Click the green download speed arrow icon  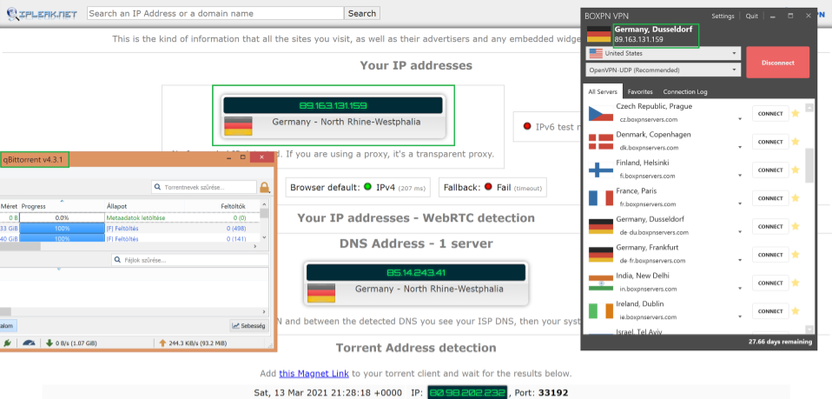[x=50, y=343]
